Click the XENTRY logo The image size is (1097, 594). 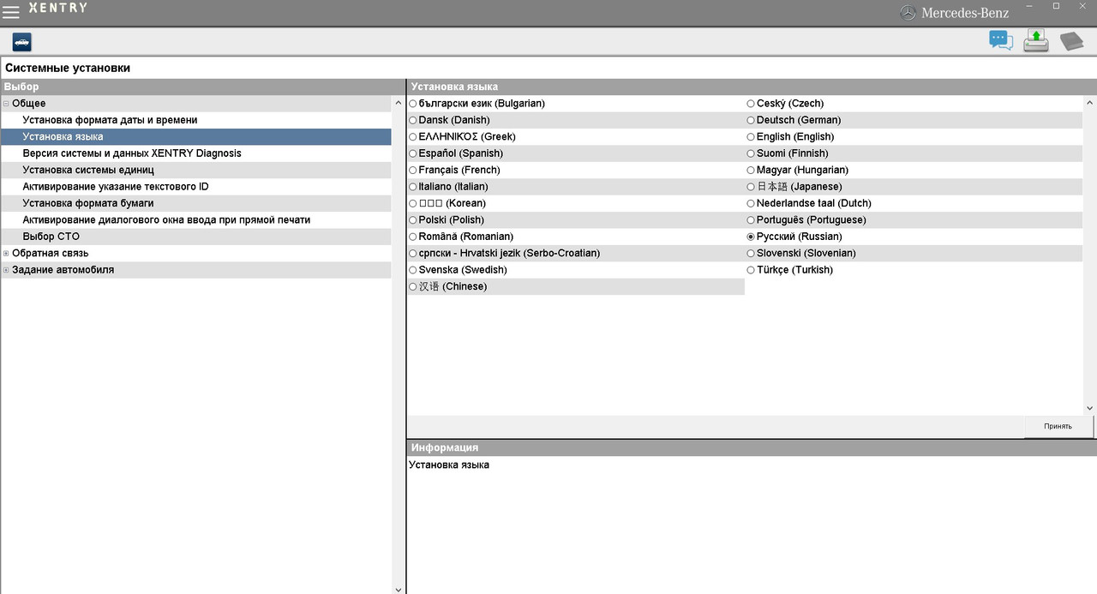[57, 9]
